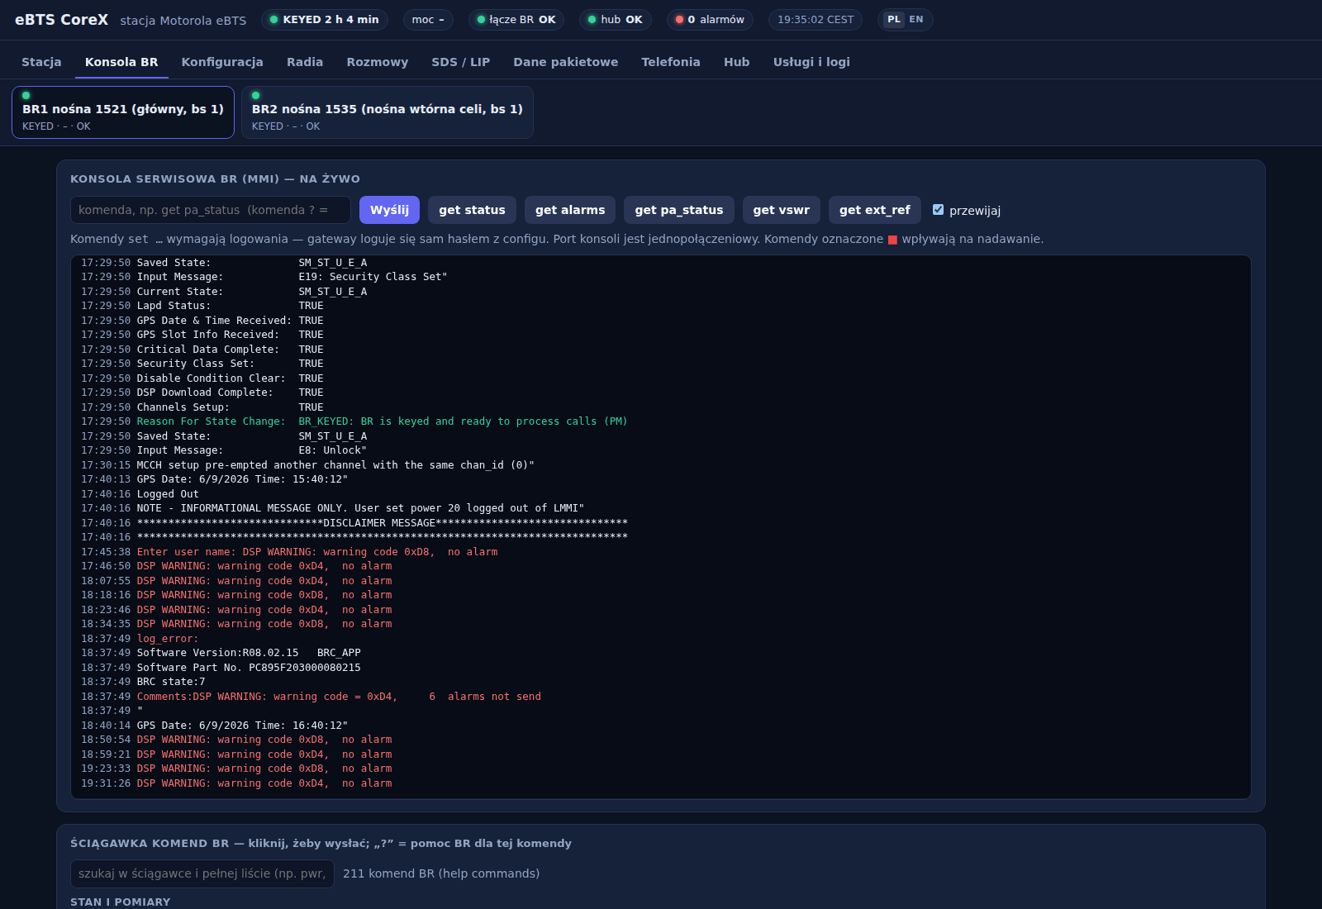The image size is (1322, 909).
Task: Run the get pa_status quick command
Action: tap(679, 210)
